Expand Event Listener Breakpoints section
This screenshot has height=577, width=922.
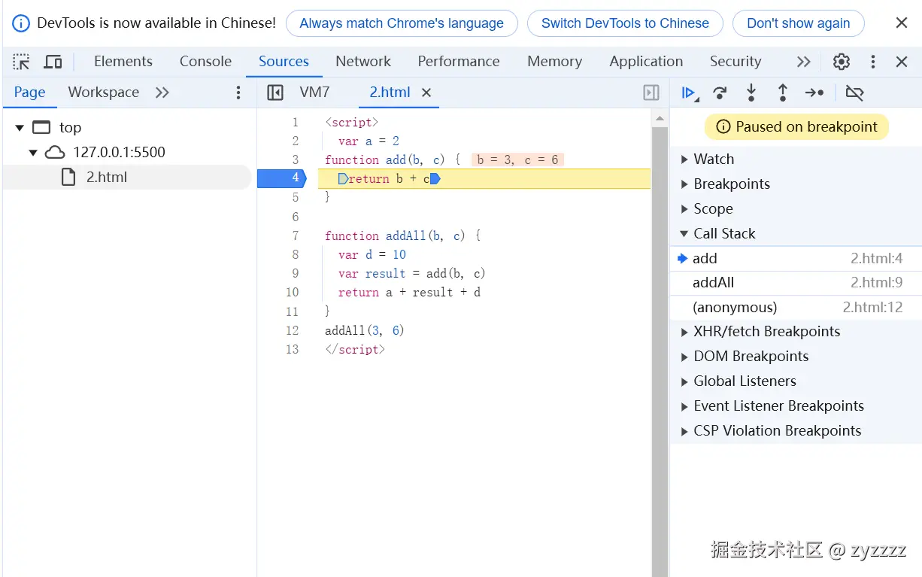[684, 406]
